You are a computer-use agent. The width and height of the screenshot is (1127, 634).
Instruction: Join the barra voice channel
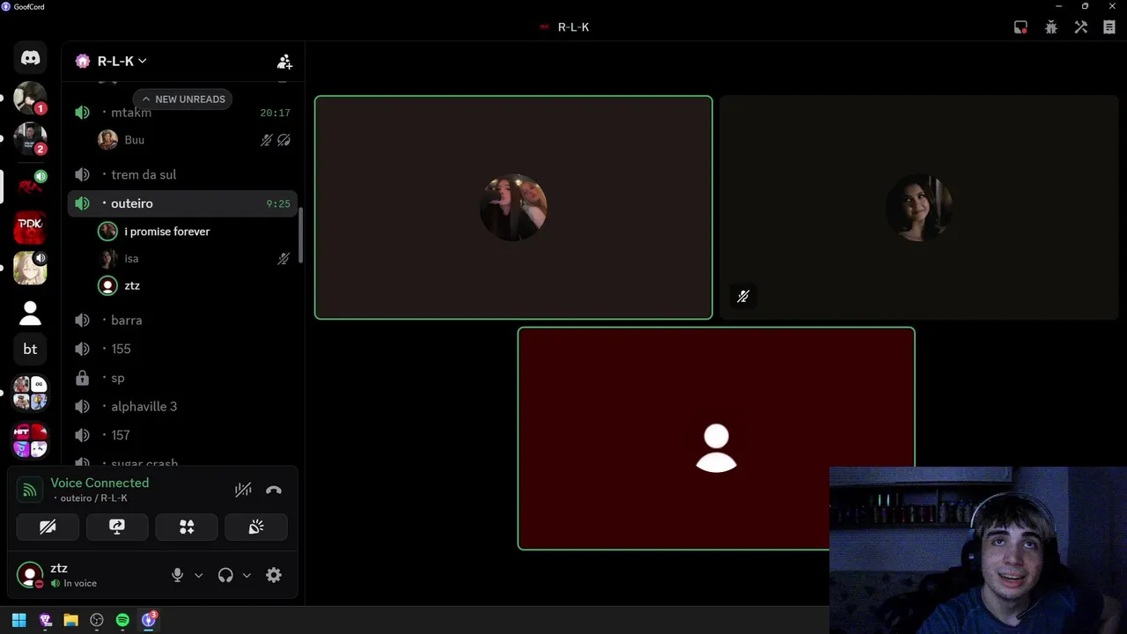(x=182, y=321)
